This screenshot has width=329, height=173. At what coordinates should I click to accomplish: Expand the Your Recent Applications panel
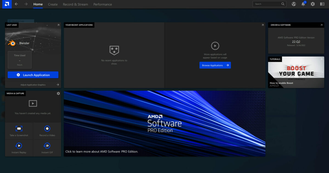pos(262,25)
